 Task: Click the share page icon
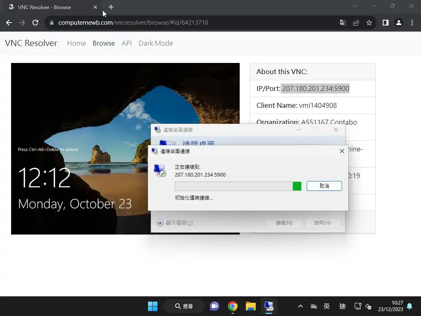click(x=356, y=23)
